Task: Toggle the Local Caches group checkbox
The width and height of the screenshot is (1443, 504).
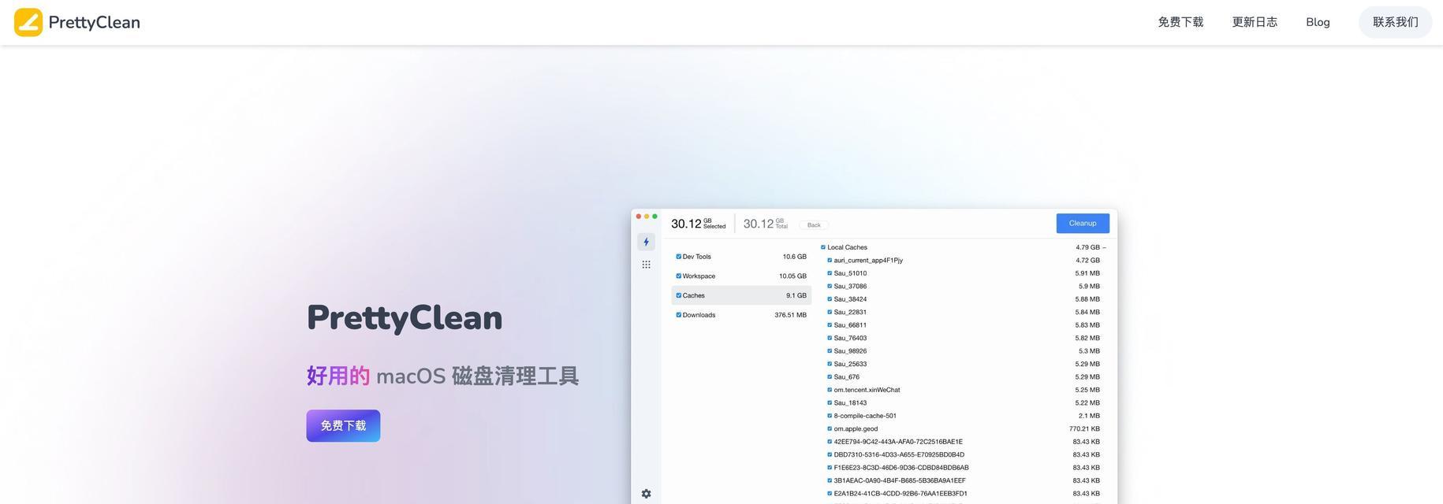Action: click(x=823, y=247)
